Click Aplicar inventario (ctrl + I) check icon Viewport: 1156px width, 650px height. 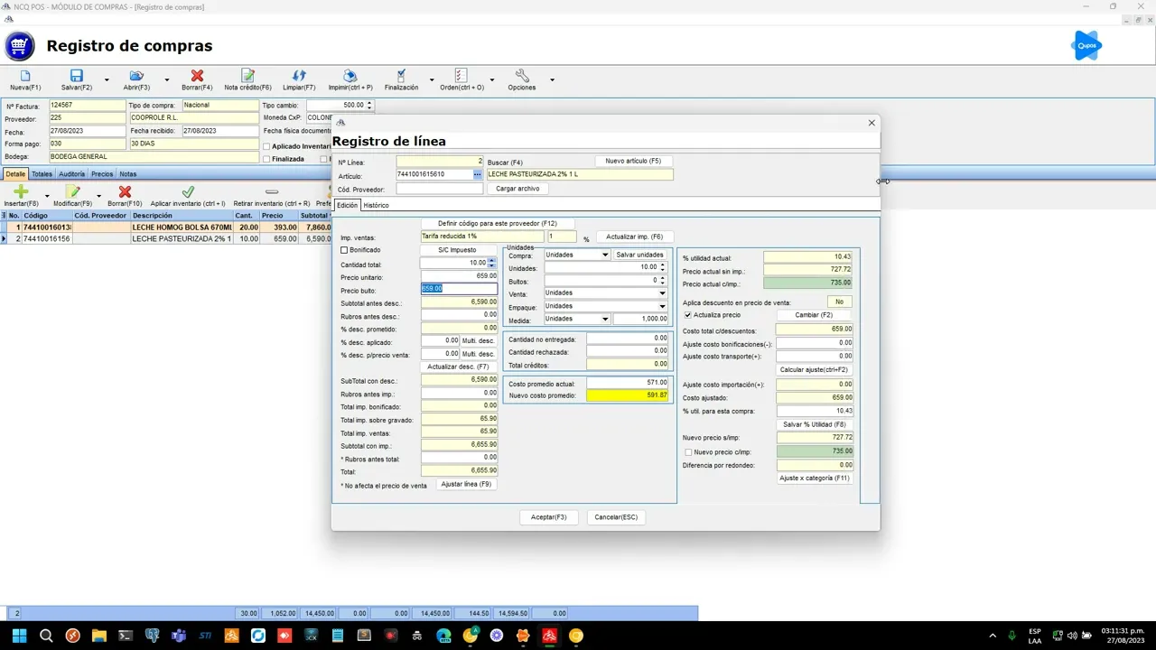pyautogui.click(x=188, y=191)
